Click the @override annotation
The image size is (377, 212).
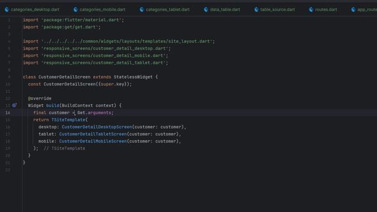[x=39, y=98]
